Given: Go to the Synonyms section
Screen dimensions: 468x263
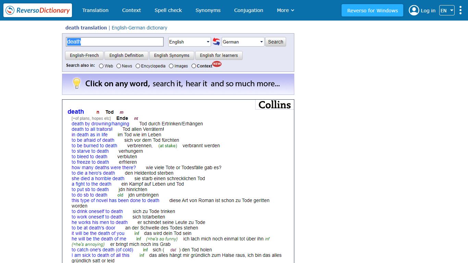Looking at the screenshot, I should point(208,10).
